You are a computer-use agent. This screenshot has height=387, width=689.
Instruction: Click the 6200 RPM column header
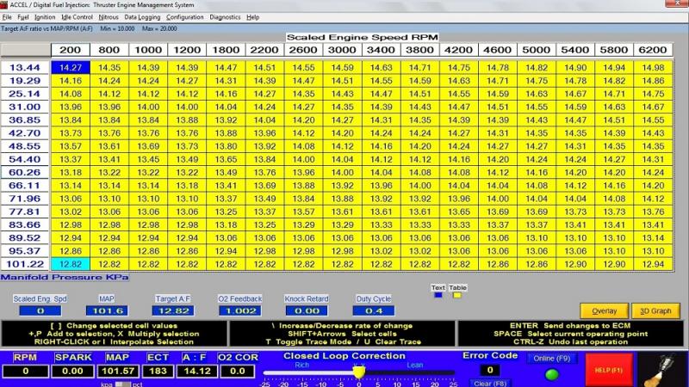click(653, 50)
